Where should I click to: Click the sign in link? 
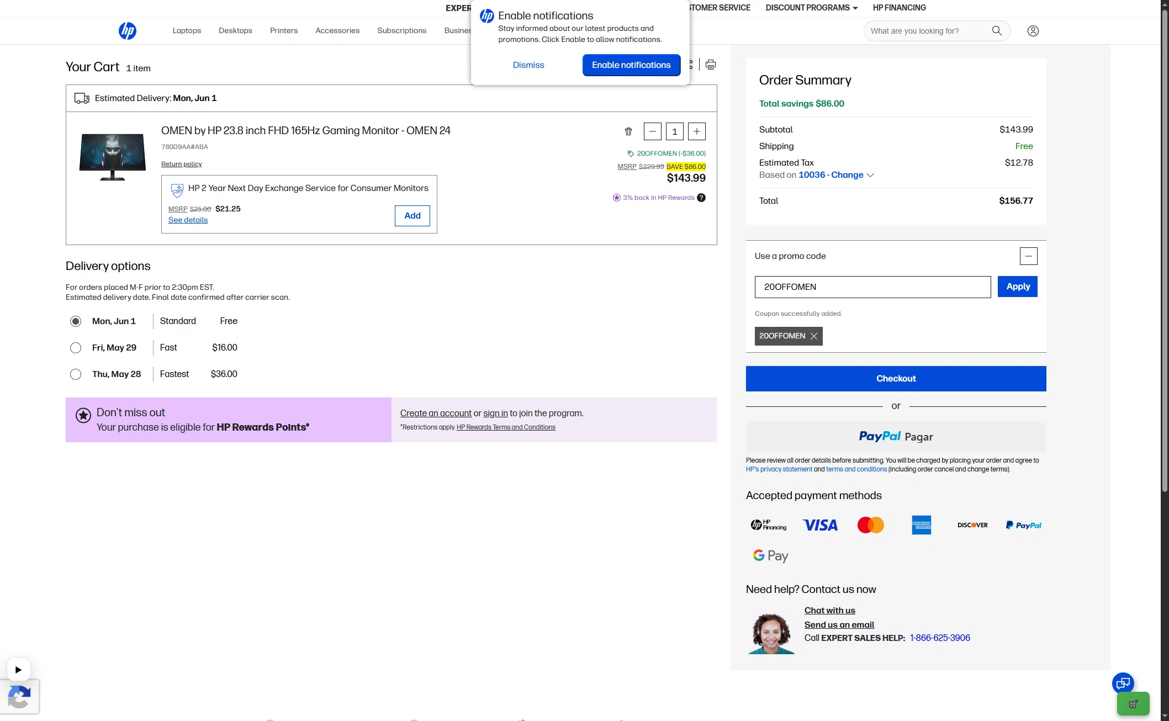(x=495, y=413)
